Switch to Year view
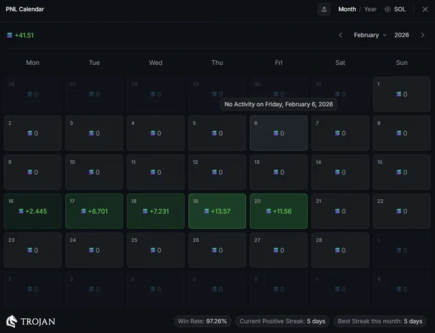 click(x=370, y=9)
